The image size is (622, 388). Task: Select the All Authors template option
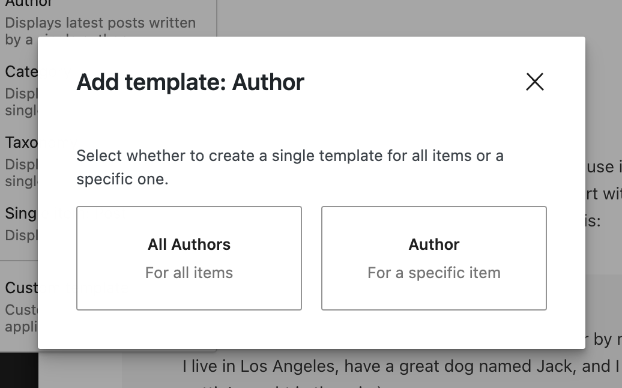click(x=189, y=258)
